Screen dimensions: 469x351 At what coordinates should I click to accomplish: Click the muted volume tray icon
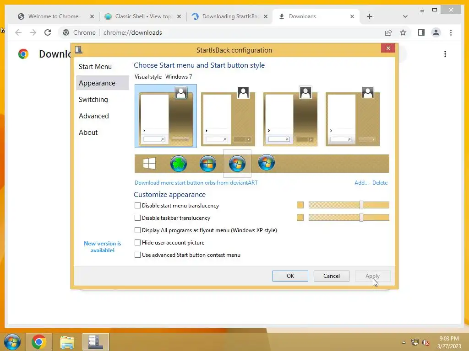[425, 342]
